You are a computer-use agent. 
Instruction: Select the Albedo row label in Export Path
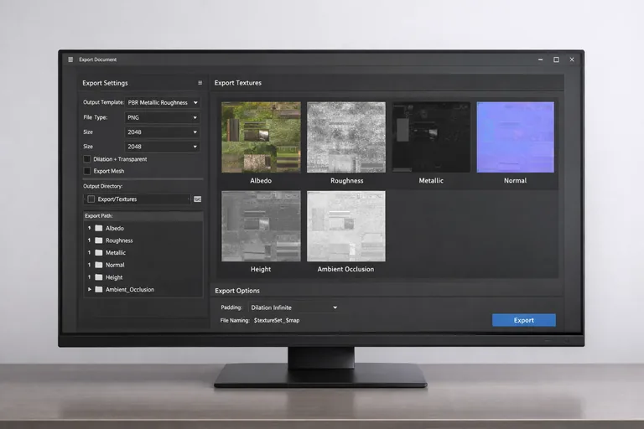pos(115,228)
